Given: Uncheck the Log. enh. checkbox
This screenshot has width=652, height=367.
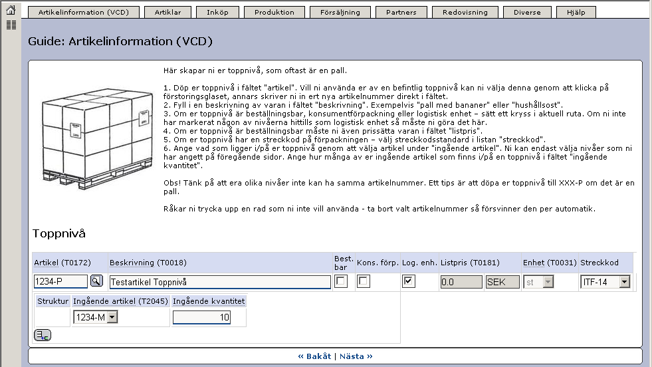Looking at the screenshot, I should coord(409,281).
